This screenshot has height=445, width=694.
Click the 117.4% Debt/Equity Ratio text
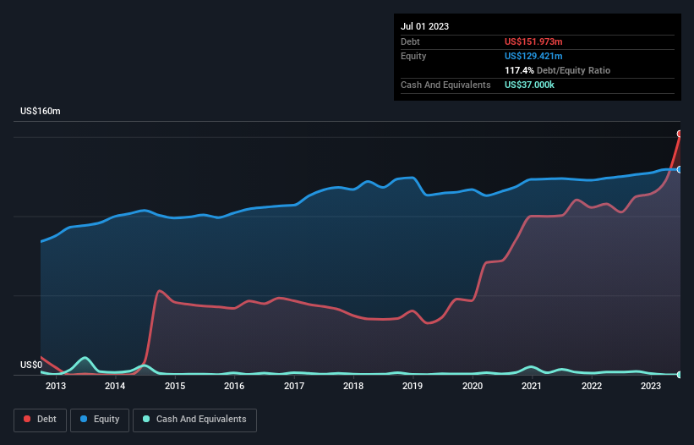click(557, 70)
